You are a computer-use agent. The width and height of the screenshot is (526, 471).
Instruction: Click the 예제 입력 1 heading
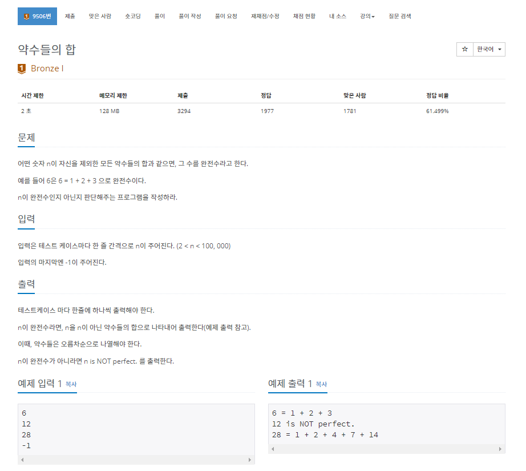tap(39, 384)
